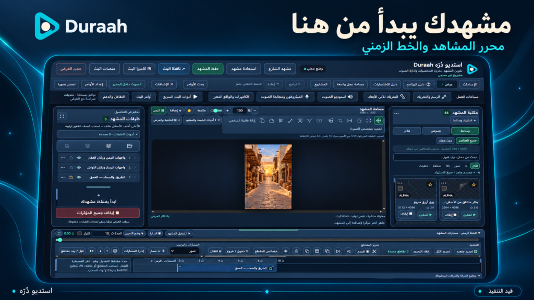Click the perspective warp icon in scene toolbar
Image resolution: width=534 pixels, height=300 pixels.
click(x=331, y=120)
